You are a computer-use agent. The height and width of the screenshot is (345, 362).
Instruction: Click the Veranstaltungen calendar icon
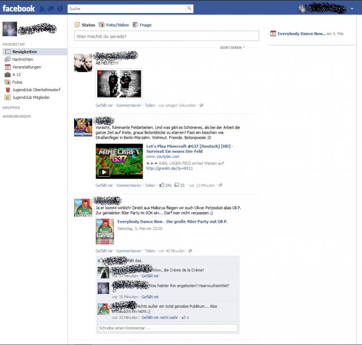[x=7, y=67]
